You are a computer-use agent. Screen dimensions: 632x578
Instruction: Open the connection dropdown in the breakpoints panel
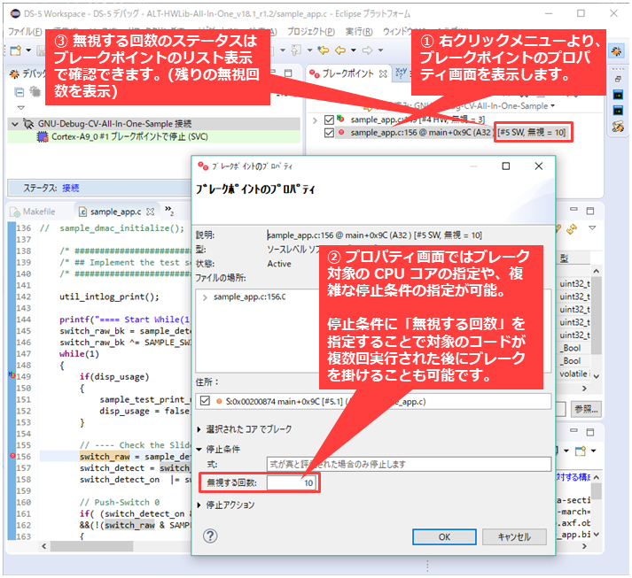pos(552,106)
